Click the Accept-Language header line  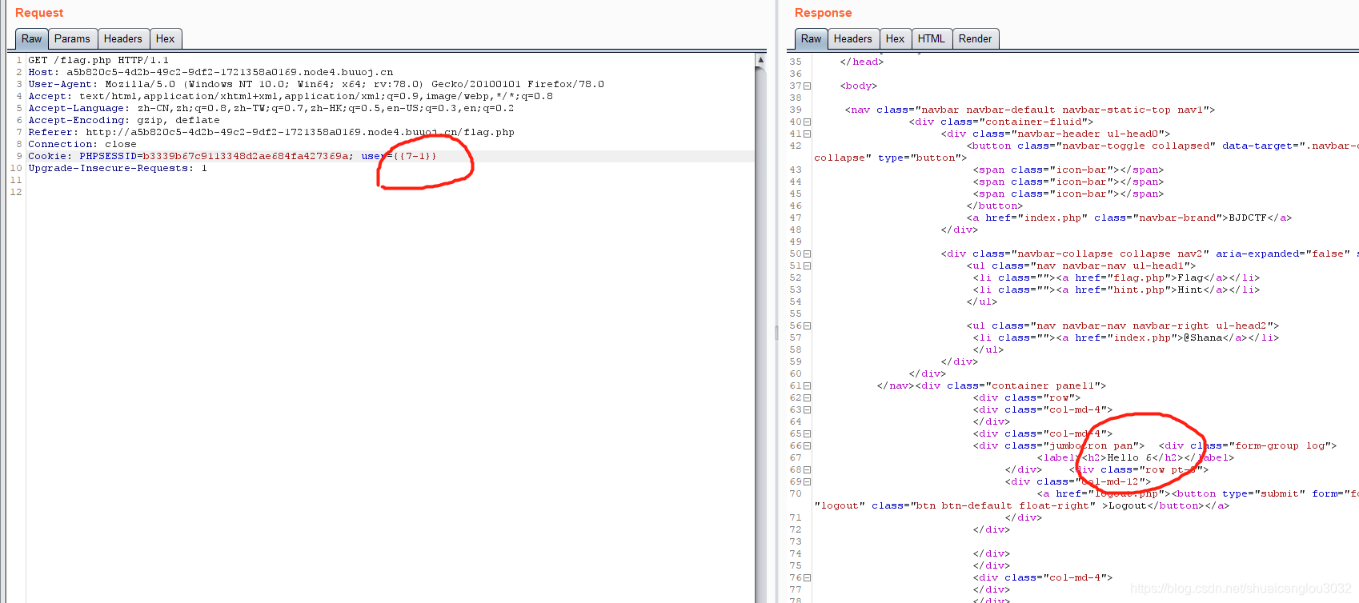[271, 108]
